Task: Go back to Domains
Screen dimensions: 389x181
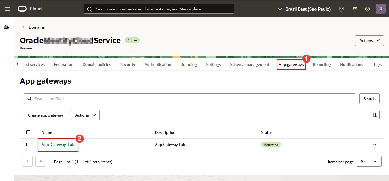Action: click(37, 27)
